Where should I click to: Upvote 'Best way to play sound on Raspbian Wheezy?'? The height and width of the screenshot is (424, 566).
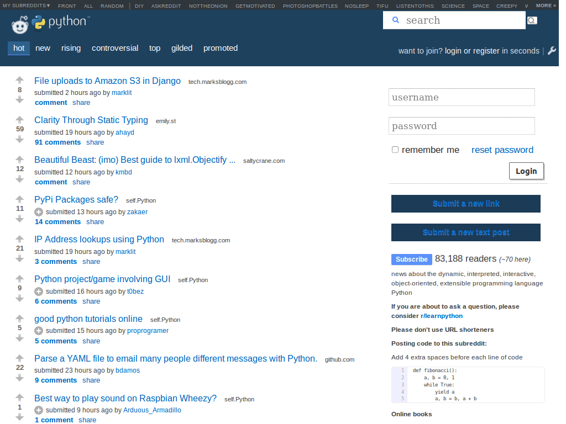(x=19, y=397)
